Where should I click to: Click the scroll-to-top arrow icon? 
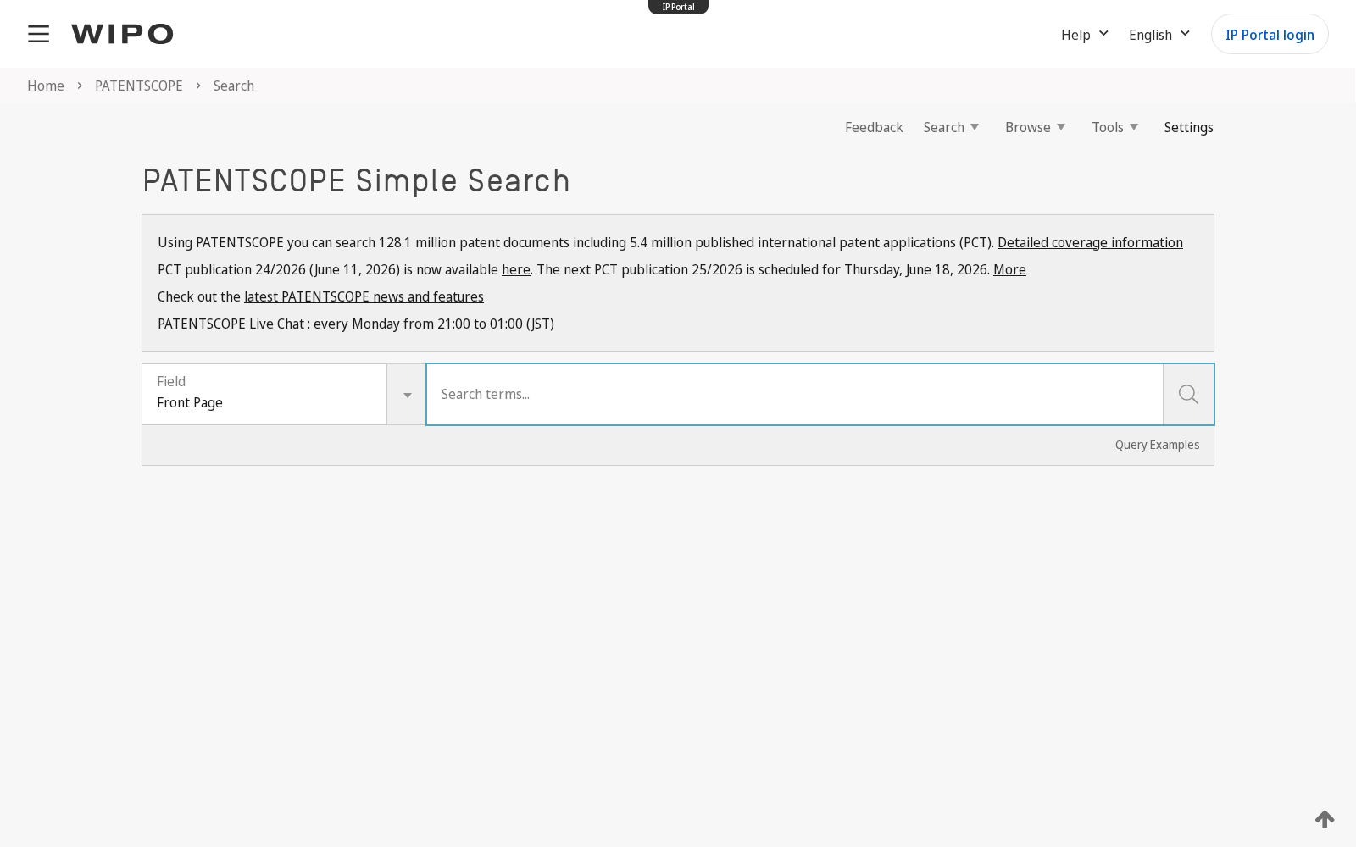pos(1325,819)
